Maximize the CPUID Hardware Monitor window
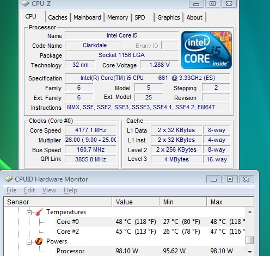270x256 pixels. click(230, 179)
